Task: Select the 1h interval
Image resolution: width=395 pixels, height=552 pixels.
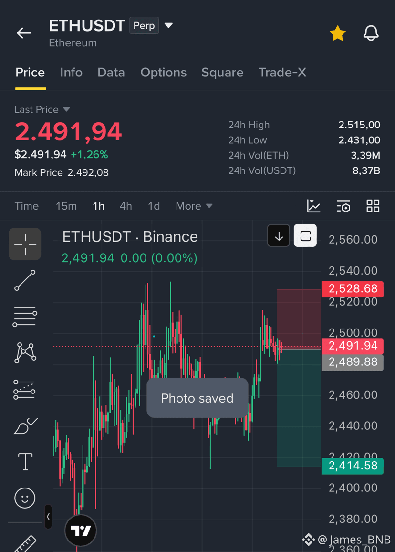Action: [x=98, y=206]
